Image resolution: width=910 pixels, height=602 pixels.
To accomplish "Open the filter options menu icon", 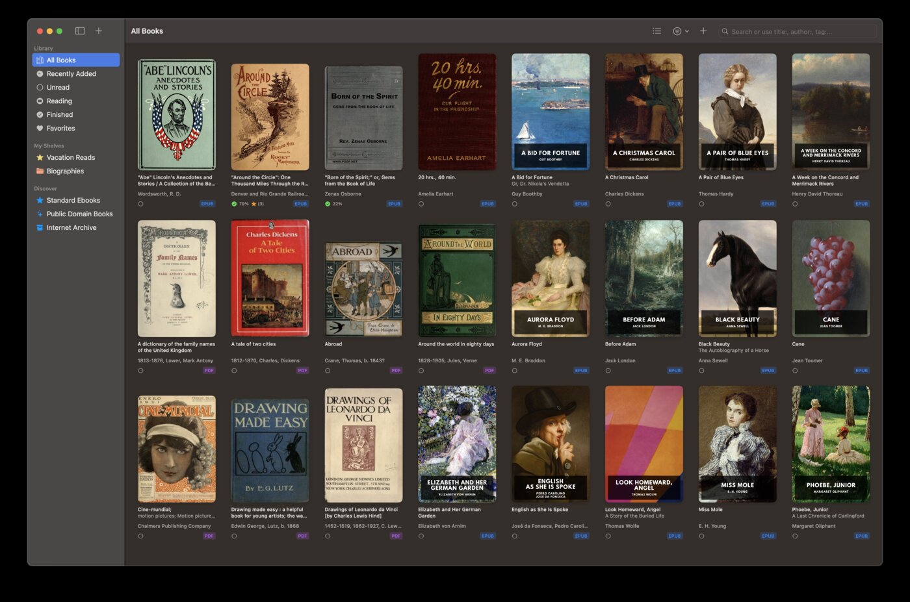I will [676, 31].
